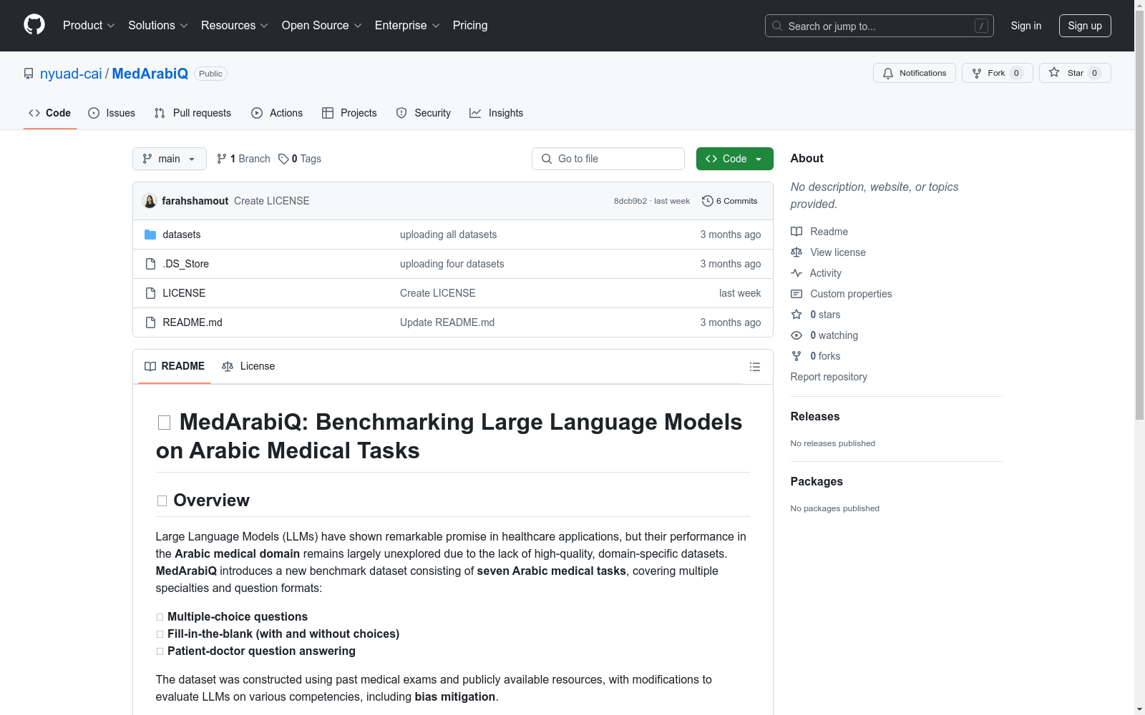
Task: Switch to the Projects tab
Action: click(349, 113)
